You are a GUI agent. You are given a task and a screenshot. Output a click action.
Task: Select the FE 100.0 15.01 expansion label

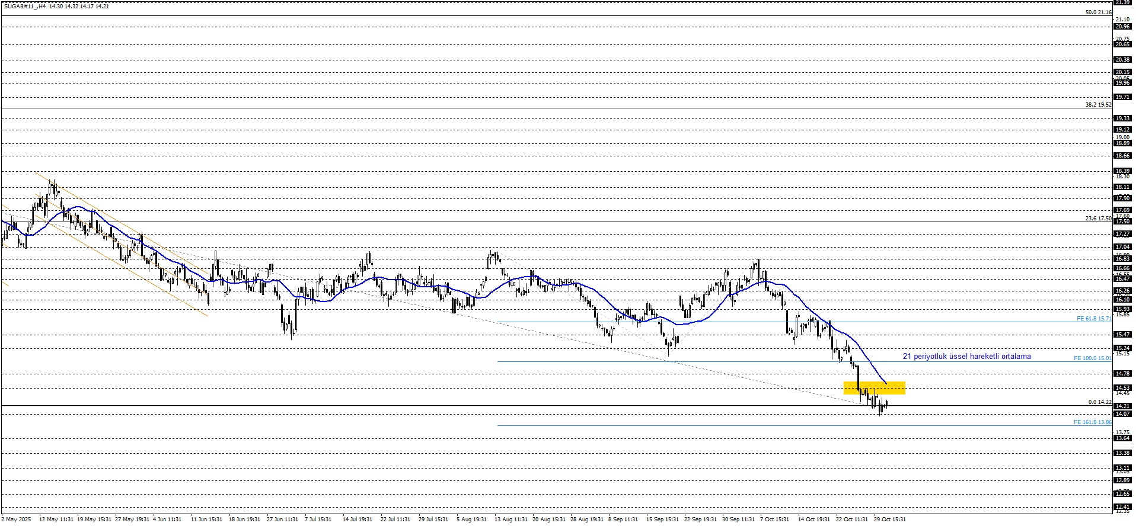pos(1092,358)
